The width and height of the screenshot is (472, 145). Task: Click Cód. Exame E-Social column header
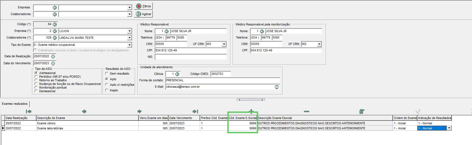(x=242, y=118)
